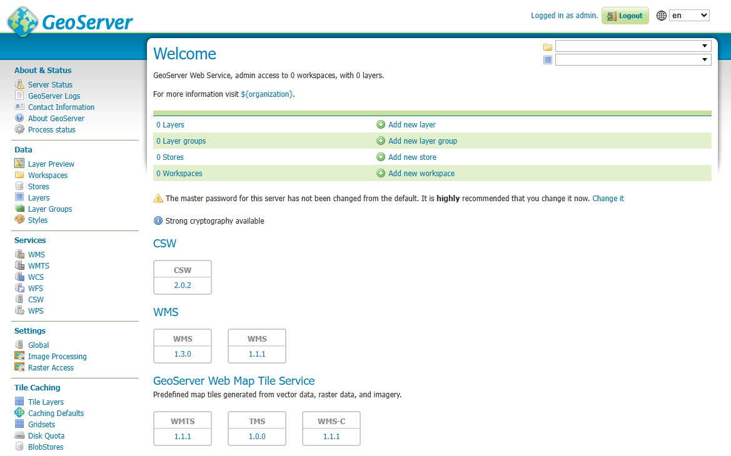The height and width of the screenshot is (456, 731).
Task: Go to Layer Preview in Data menu
Action: click(51, 164)
